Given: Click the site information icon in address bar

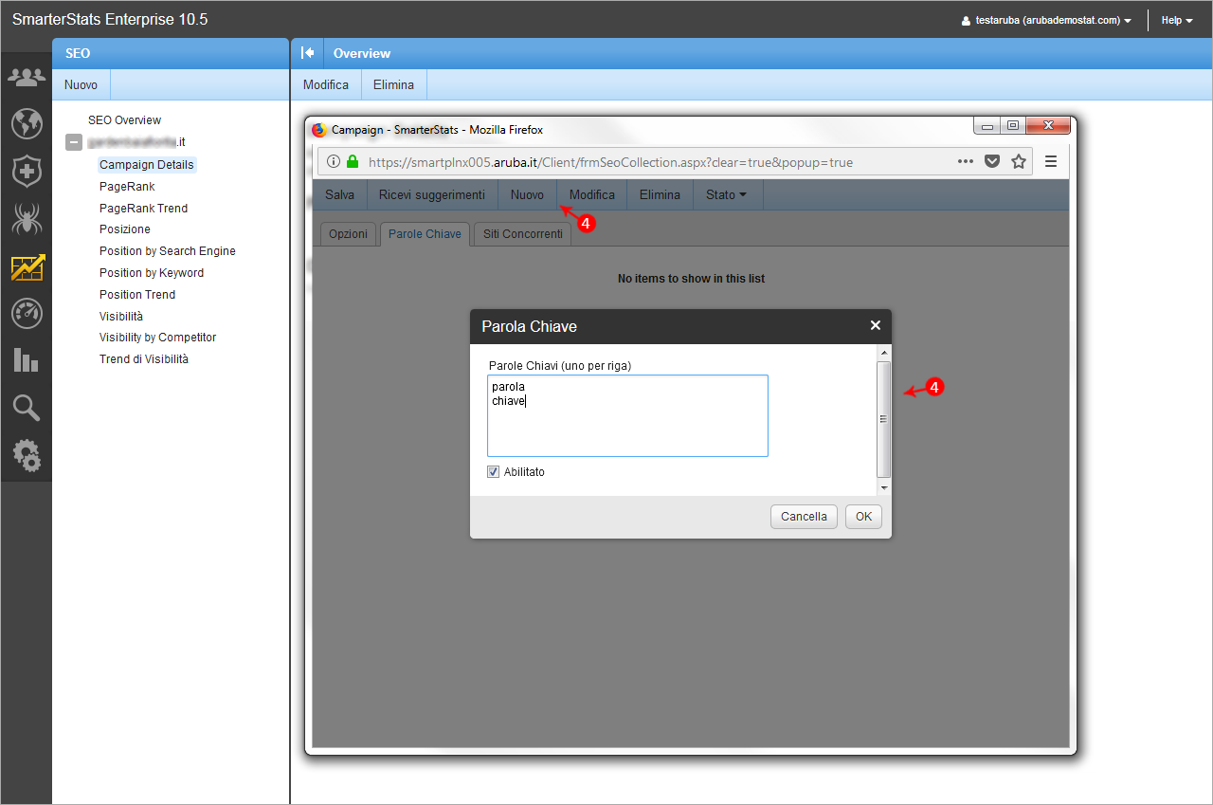Looking at the screenshot, I should point(333,162).
